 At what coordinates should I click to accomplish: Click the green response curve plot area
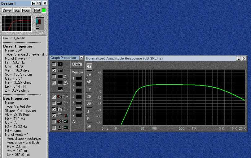(x=174, y=97)
